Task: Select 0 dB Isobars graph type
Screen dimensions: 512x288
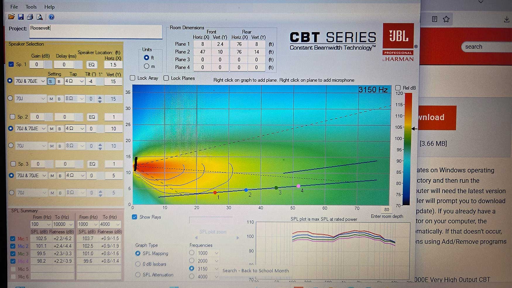Action: [x=138, y=264]
